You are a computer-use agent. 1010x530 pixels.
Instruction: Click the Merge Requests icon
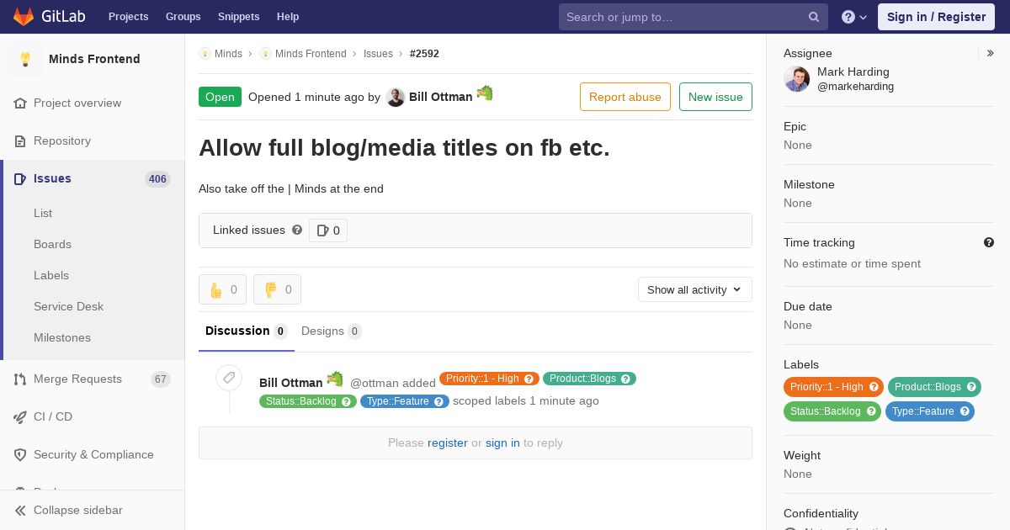(20, 379)
